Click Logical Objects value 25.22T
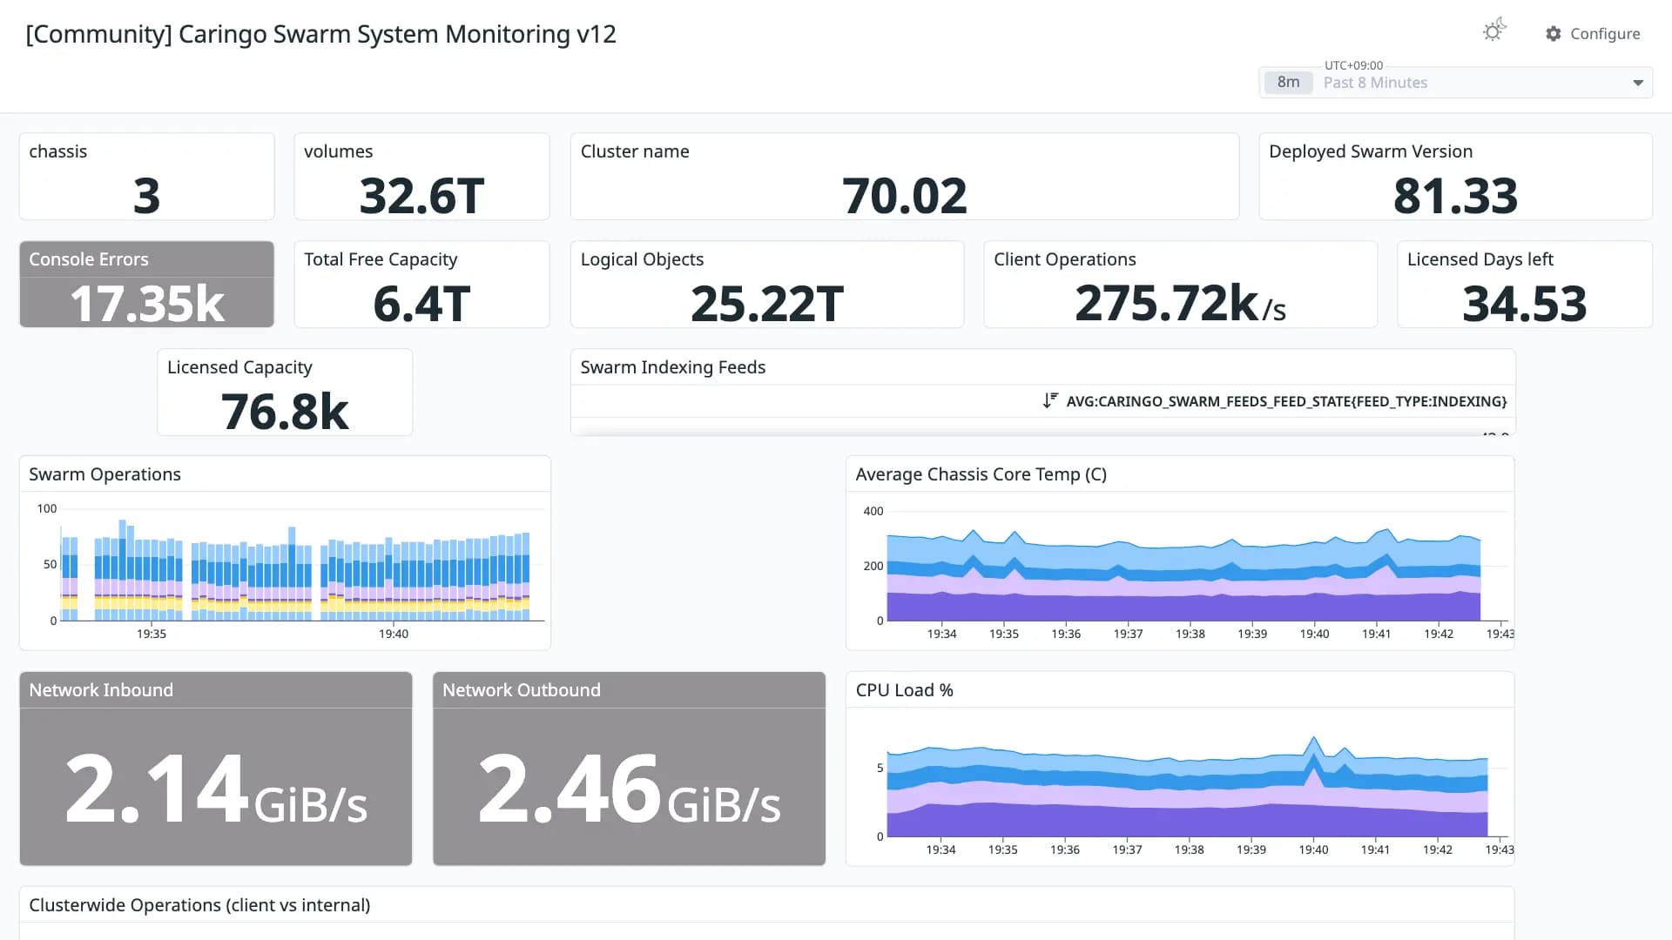This screenshot has height=940, width=1672. (x=766, y=304)
